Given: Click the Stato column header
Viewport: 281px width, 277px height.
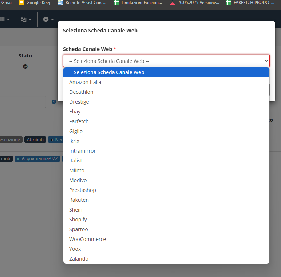Looking at the screenshot, I should pyautogui.click(x=25, y=56).
